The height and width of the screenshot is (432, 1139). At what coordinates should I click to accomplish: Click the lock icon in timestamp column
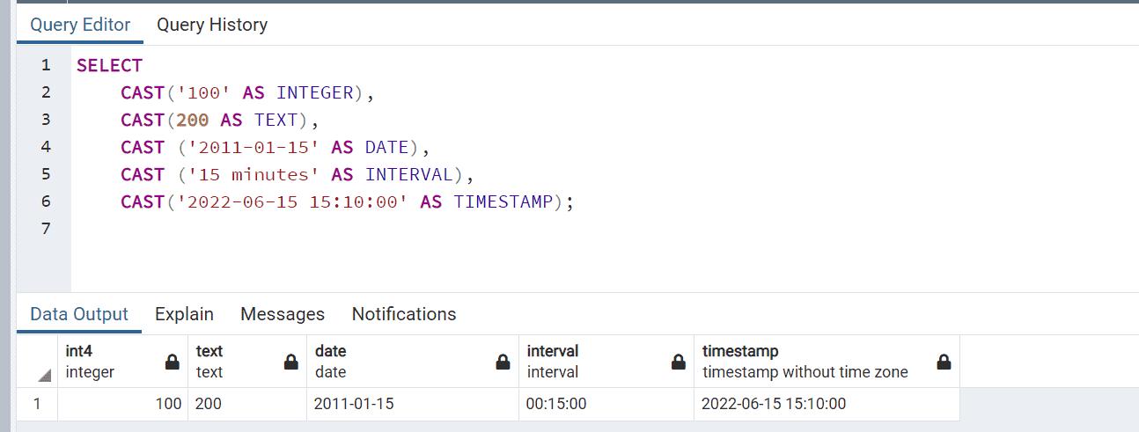[x=944, y=362]
